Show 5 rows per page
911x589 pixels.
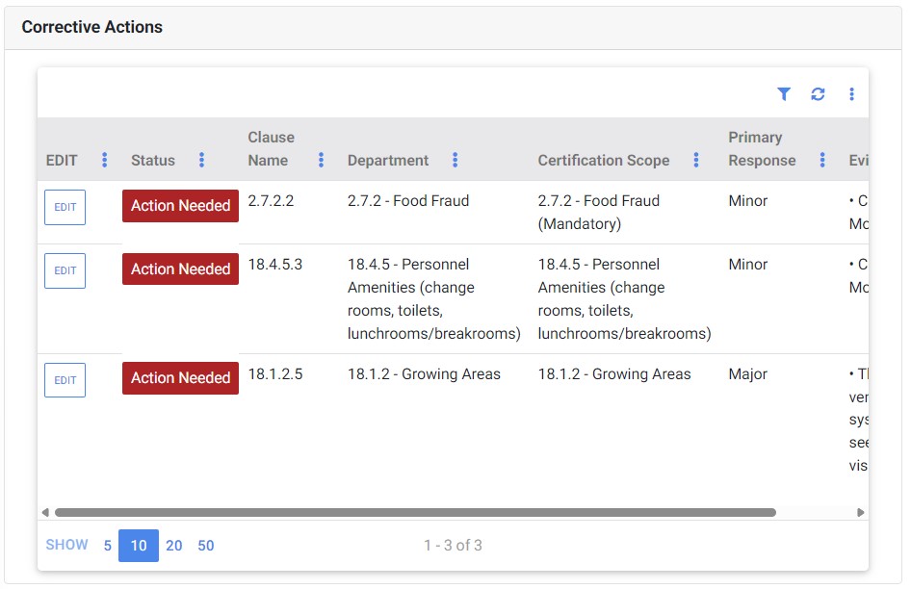[x=108, y=546]
